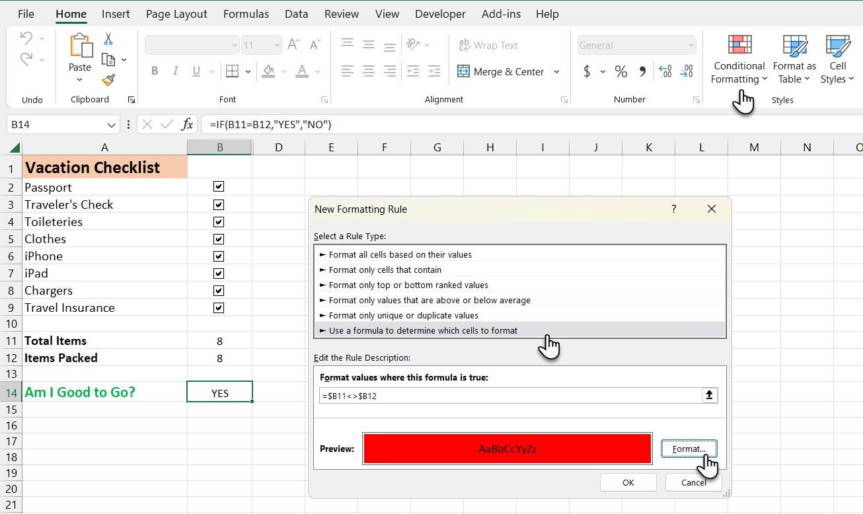Click the Format Painter brush icon

coord(108,80)
